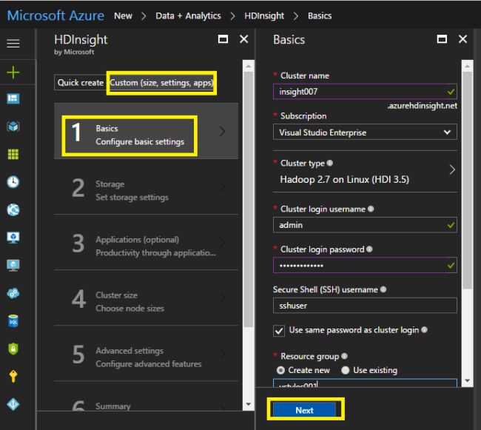Open the Virtual machines monitor icon

click(13, 265)
